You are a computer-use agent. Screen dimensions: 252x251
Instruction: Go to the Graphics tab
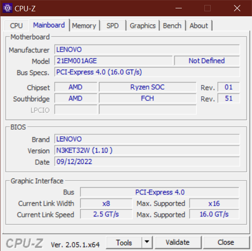pyautogui.click(x=143, y=26)
